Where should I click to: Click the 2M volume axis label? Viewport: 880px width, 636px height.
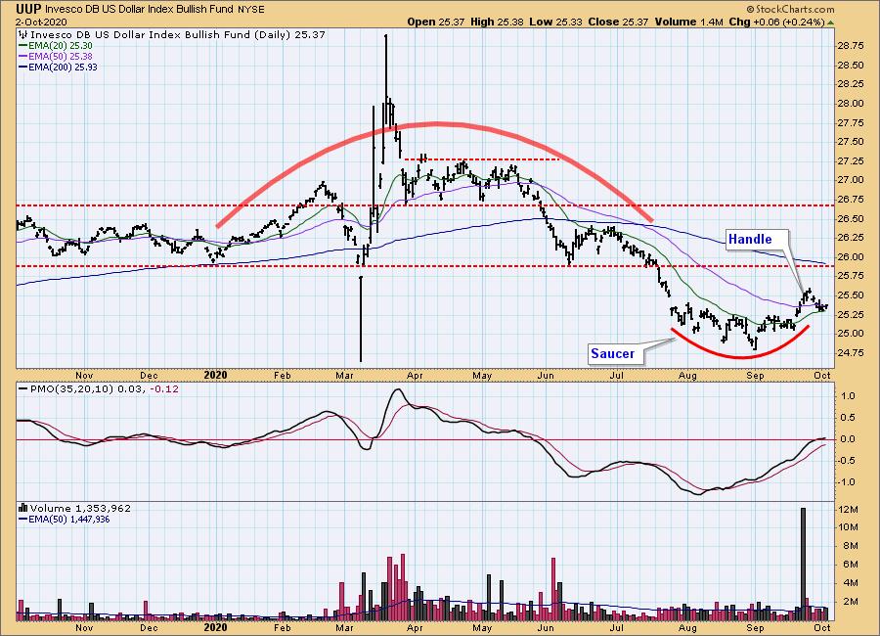tap(851, 602)
